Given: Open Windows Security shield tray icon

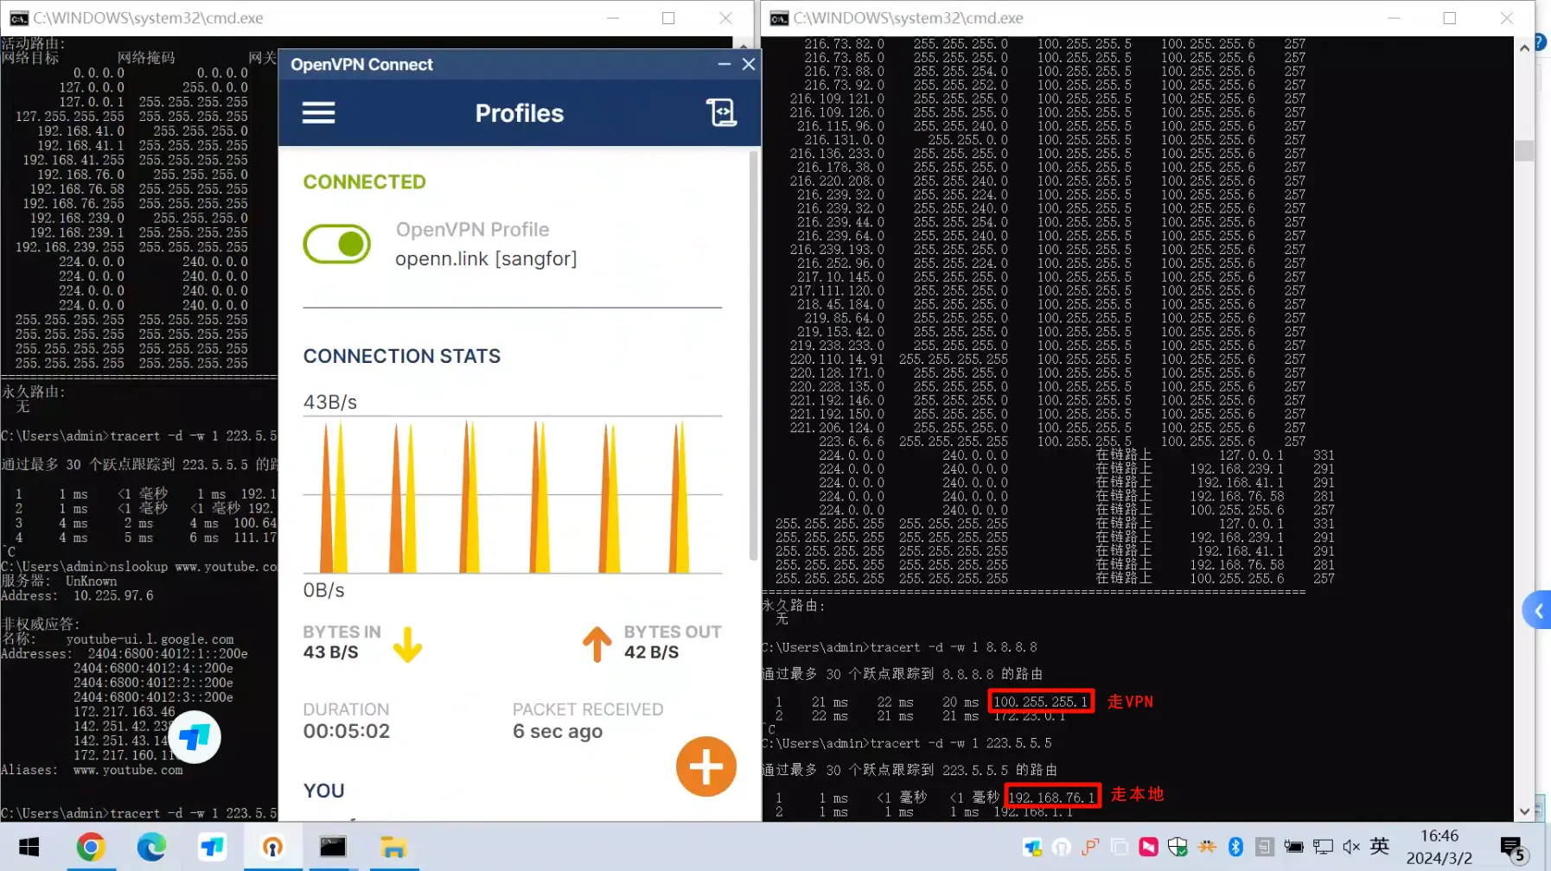Looking at the screenshot, I should click(1178, 847).
